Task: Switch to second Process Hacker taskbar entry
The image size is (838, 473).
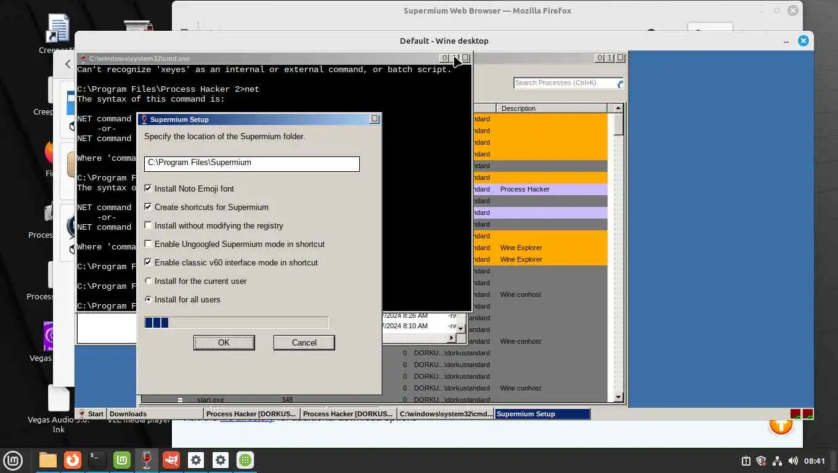Action: pyautogui.click(x=348, y=414)
